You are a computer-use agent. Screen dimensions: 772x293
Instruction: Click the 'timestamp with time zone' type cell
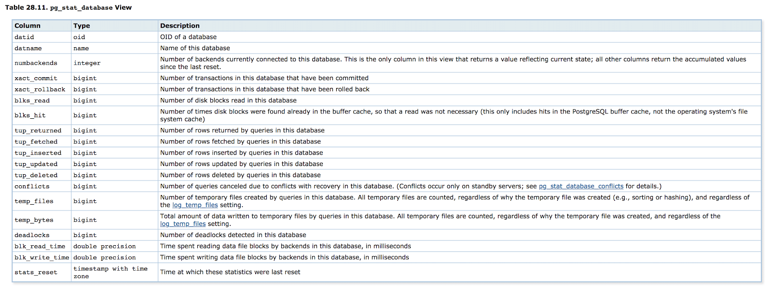coord(110,272)
